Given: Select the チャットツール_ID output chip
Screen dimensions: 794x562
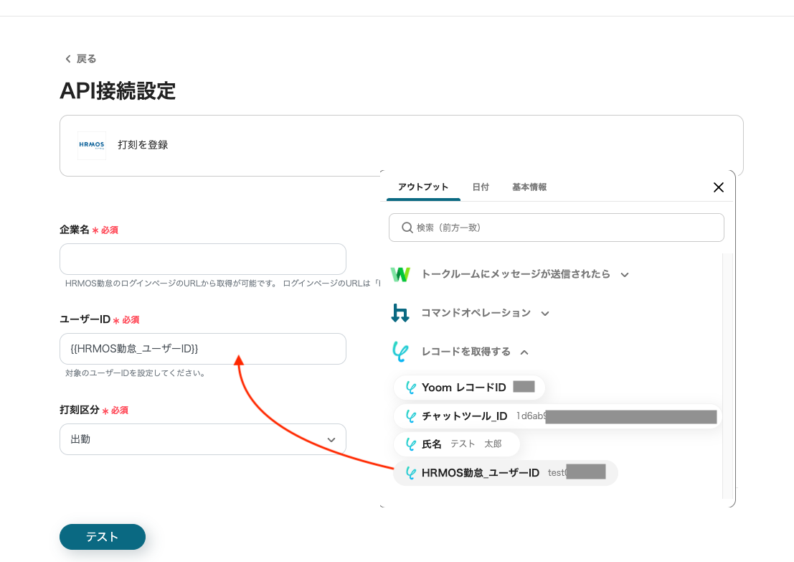Looking at the screenshot, I should tap(557, 416).
